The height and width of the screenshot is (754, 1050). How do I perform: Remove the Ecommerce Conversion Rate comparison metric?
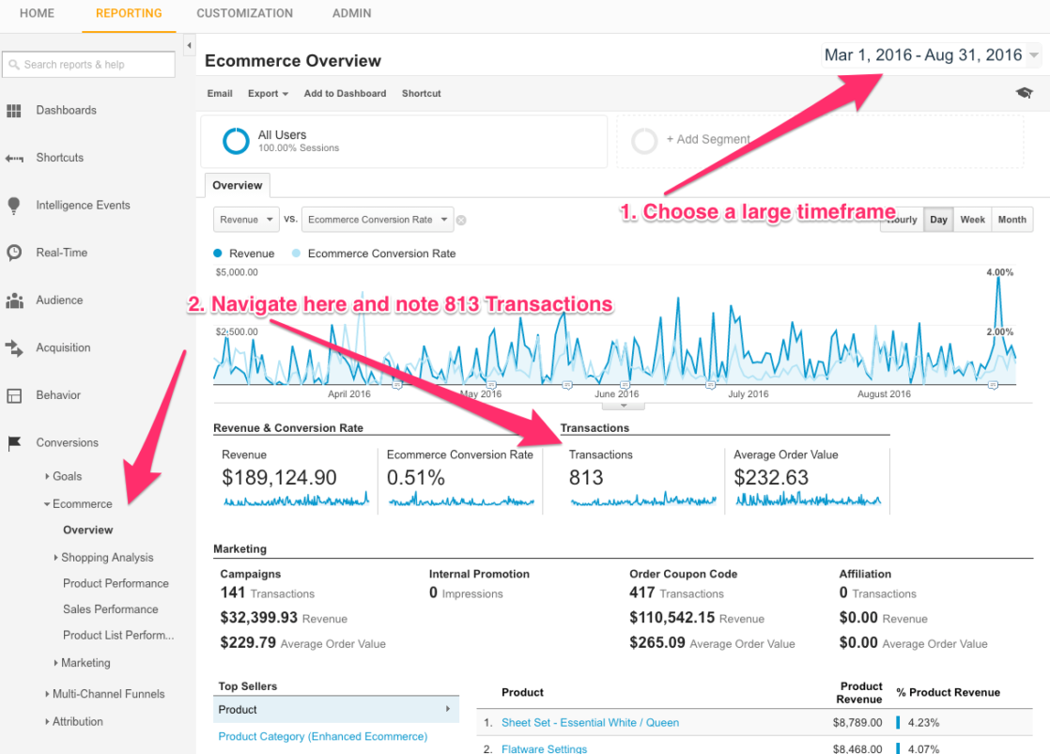461,220
